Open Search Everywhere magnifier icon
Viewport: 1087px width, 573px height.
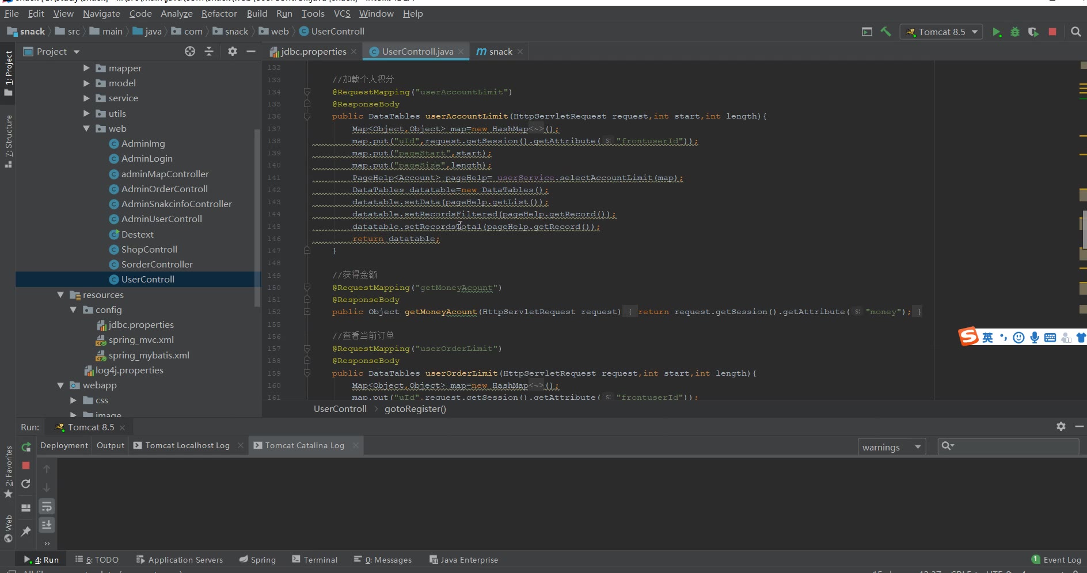pos(1075,32)
